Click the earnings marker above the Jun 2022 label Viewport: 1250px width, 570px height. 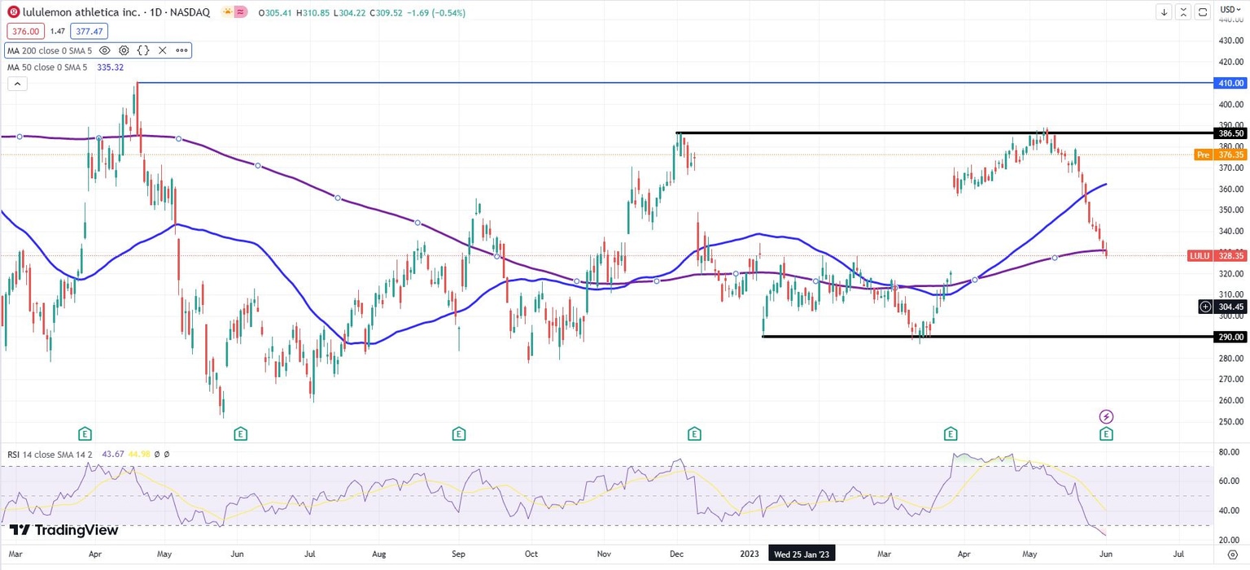pyautogui.click(x=240, y=434)
